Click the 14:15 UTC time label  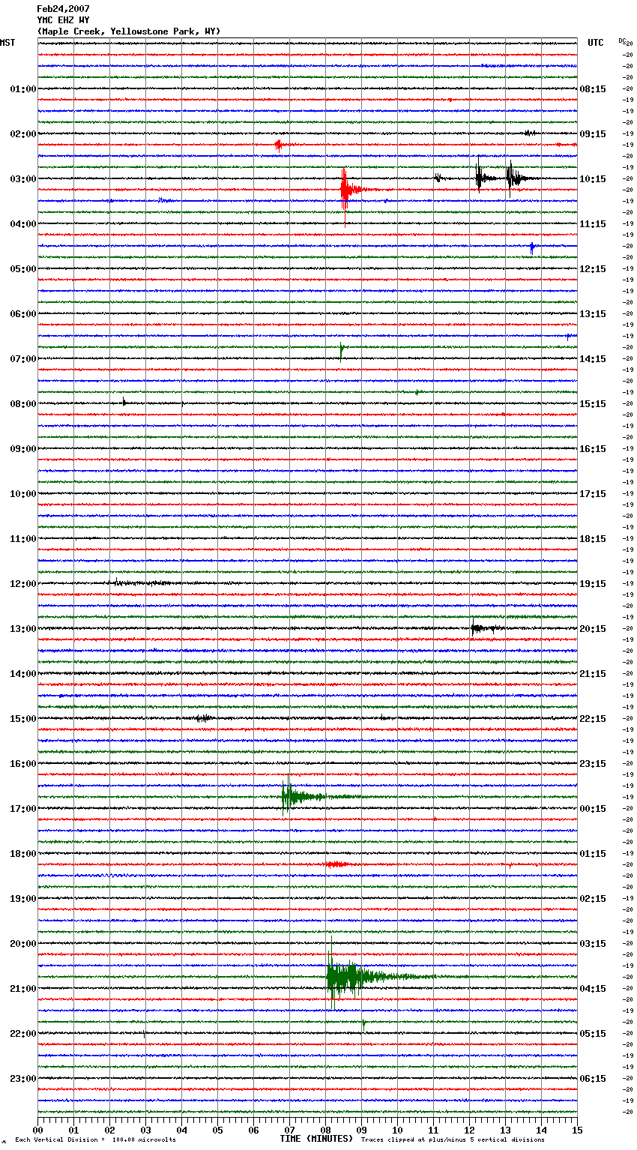click(x=593, y=358)
